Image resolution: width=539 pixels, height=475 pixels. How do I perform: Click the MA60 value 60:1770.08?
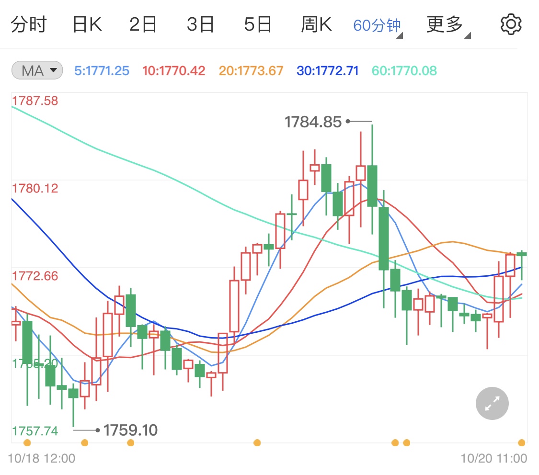click(x=404, y=71)
